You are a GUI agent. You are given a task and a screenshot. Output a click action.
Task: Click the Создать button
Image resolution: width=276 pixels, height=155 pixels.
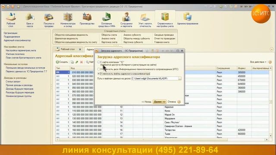62,62
